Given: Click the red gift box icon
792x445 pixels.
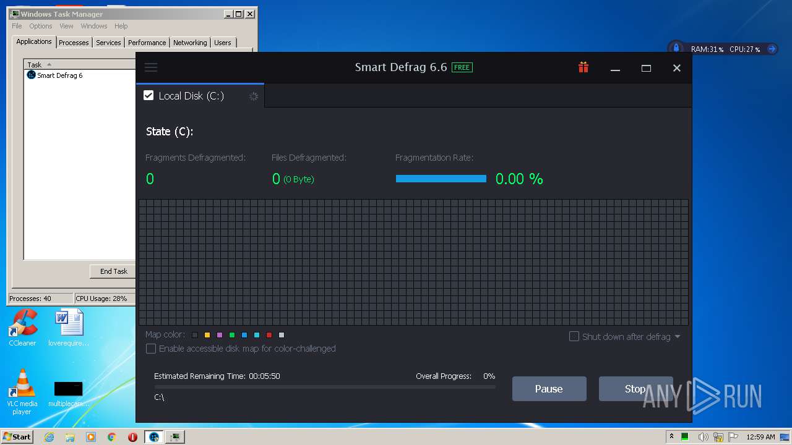Looking at the screenshot, I should coord(583,67).
